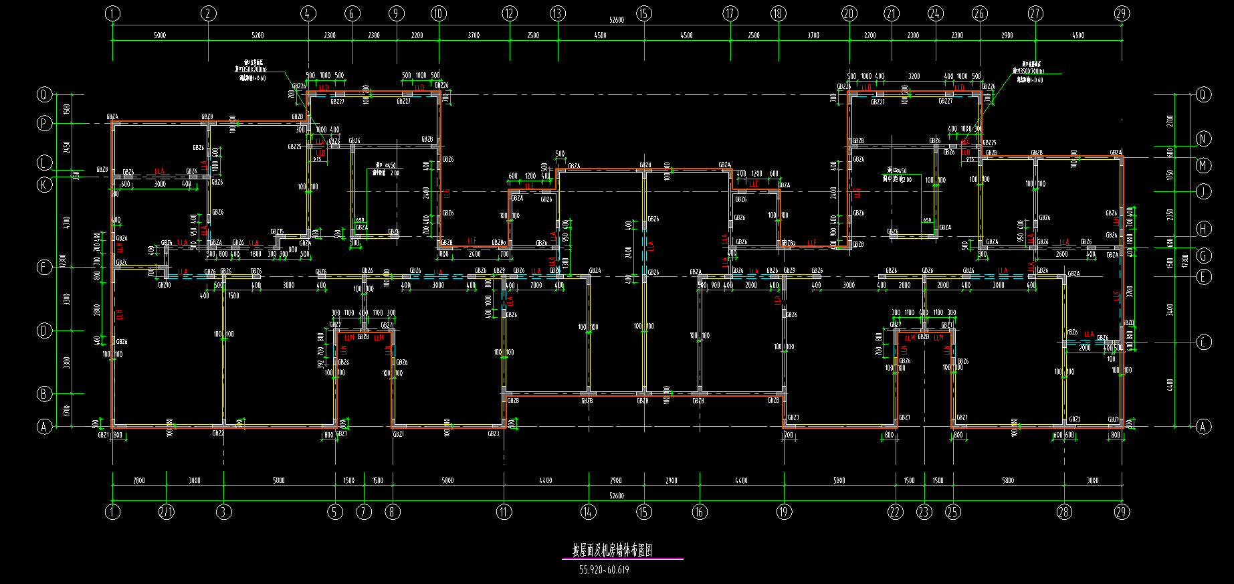Select row axis bubble N
1234x584 pixels.
click(1203, 139)
